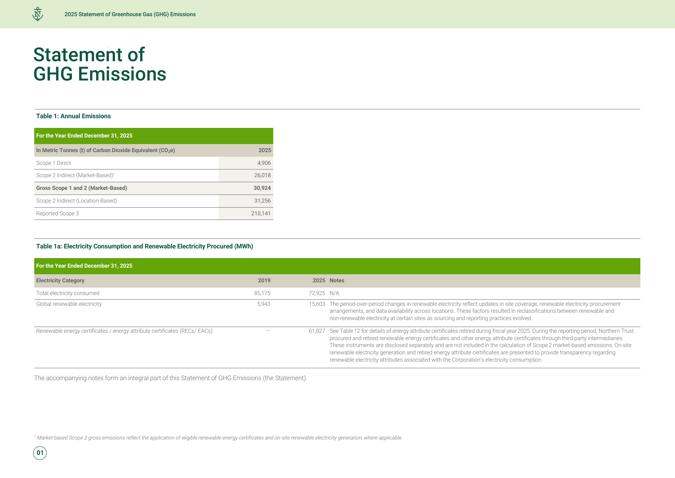Click the 2025 value 72,925

(x=317, y=293)
